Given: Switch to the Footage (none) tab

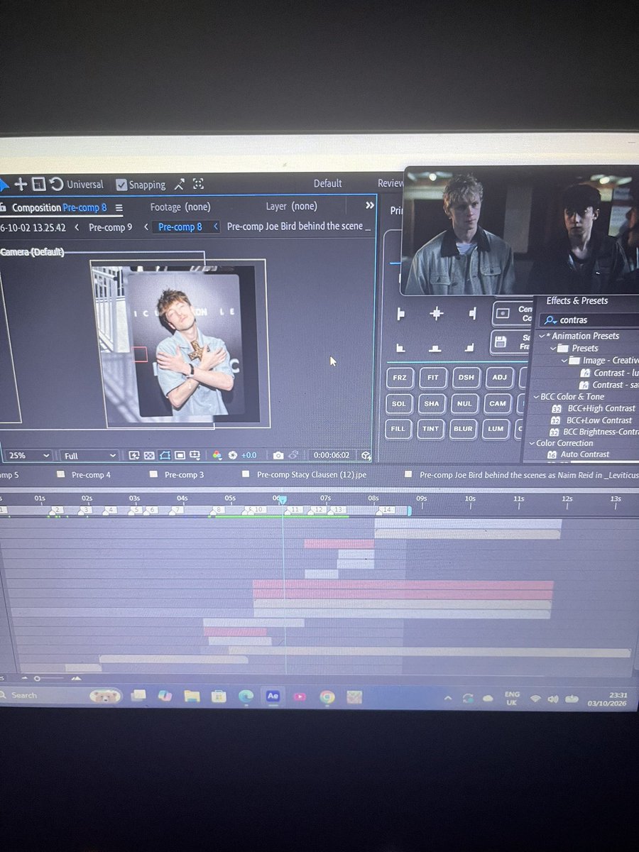Looking at the screenshot, I should (x=180, y=207).
